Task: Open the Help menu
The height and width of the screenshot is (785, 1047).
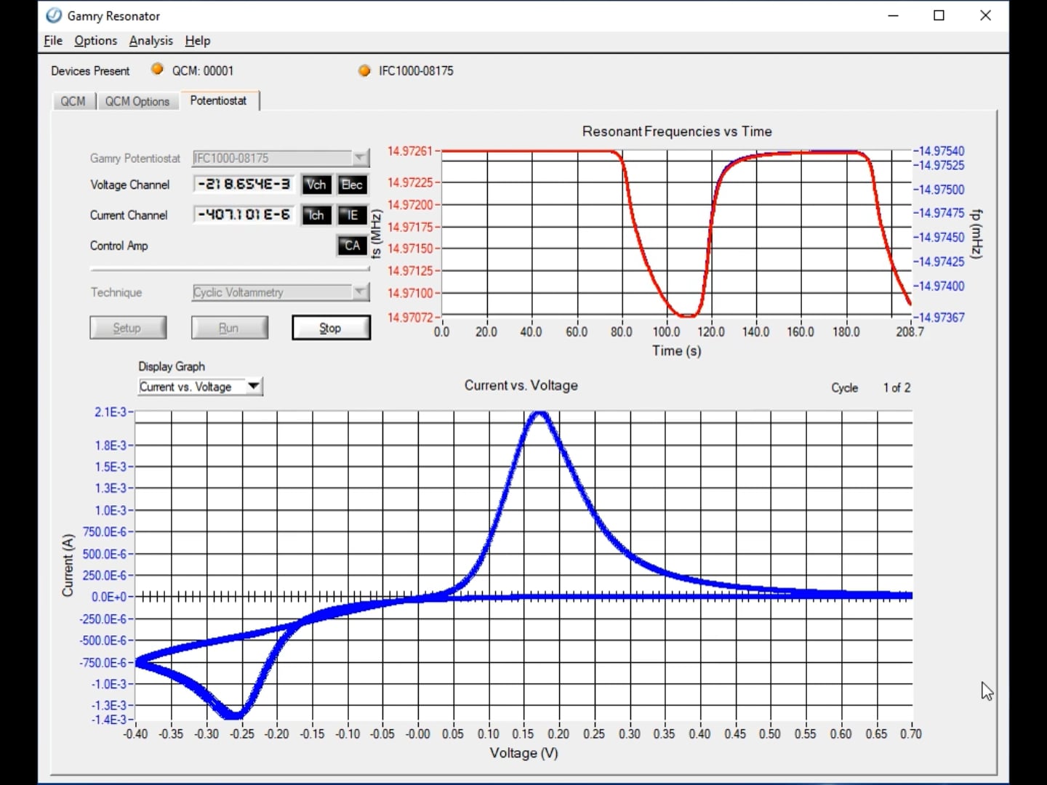Action: click(x=197, y=41)
